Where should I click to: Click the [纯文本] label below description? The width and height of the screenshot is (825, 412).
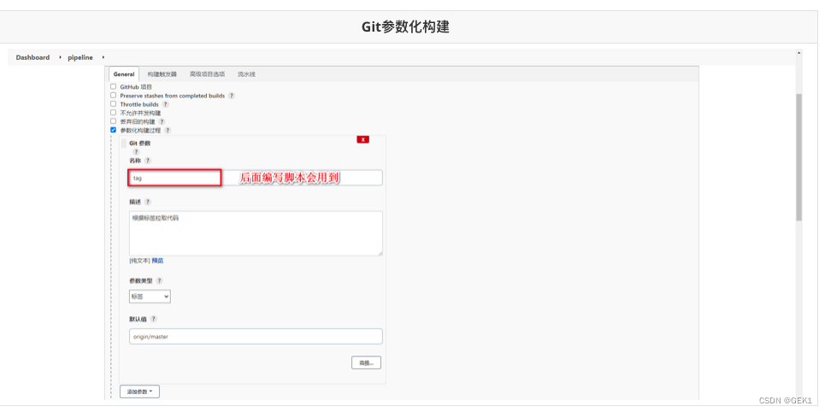pyautogui.click(x=139, y=261)
